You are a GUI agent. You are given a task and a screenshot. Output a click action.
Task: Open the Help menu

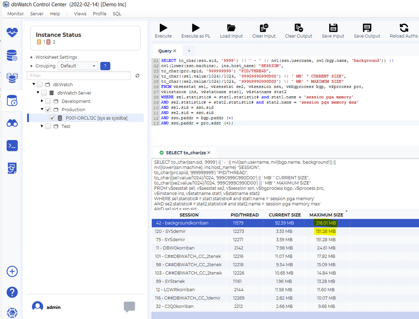tap(55, 14)
